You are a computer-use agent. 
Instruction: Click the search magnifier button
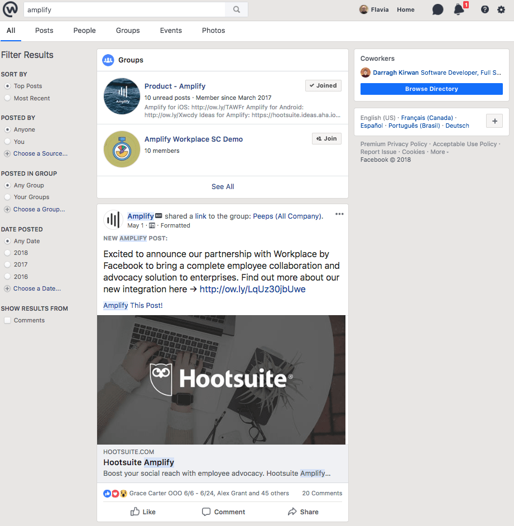pos(237,9)
